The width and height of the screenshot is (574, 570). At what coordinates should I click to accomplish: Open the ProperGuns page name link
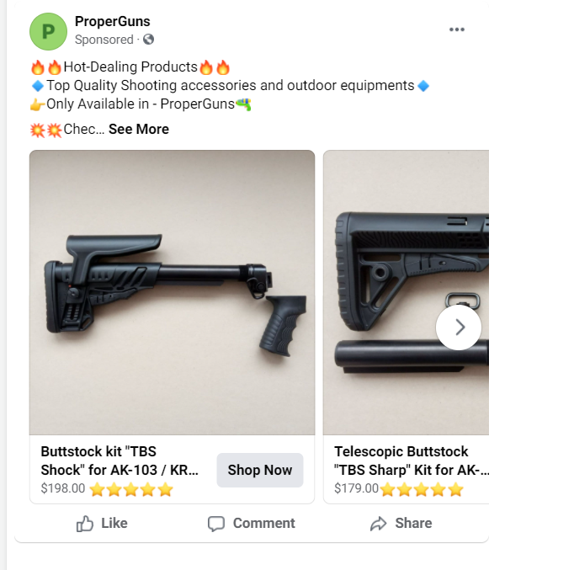pos(112,22)
